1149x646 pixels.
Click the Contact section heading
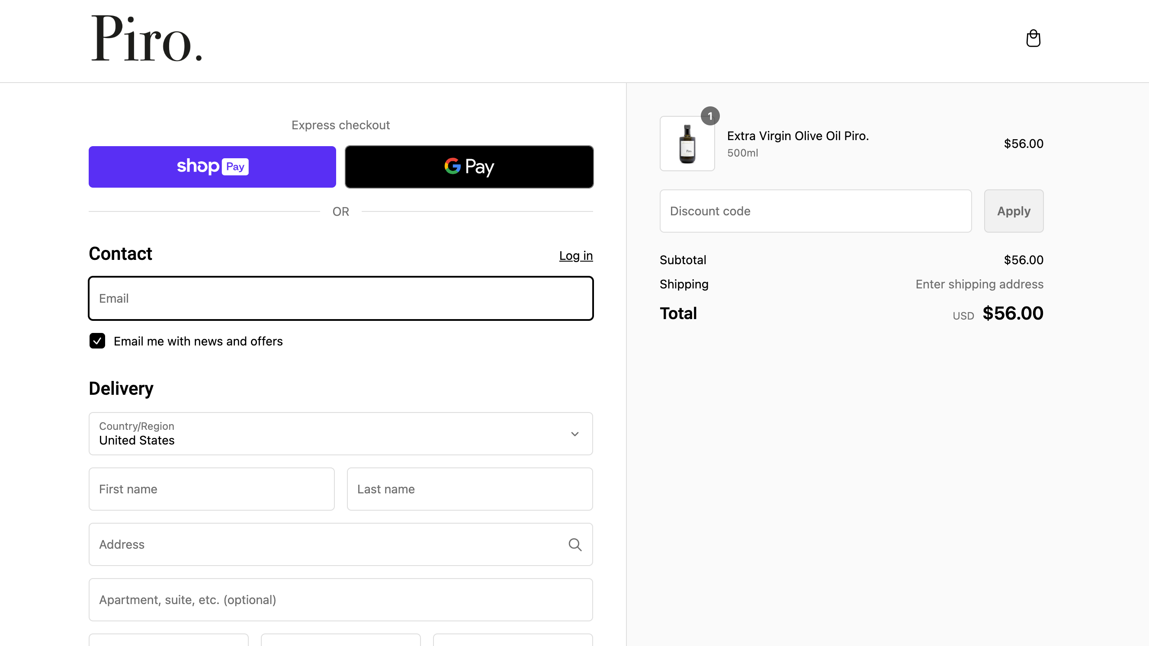pyautogui.click(x=120, y=254)
